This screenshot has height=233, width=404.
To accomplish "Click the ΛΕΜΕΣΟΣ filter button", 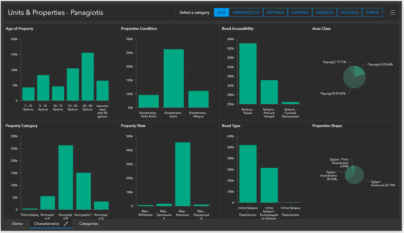I will coord(324,12).
